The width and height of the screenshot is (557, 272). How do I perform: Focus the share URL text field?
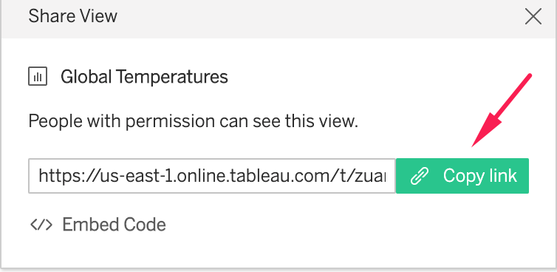pyautogui.click(x=212, y=176)
